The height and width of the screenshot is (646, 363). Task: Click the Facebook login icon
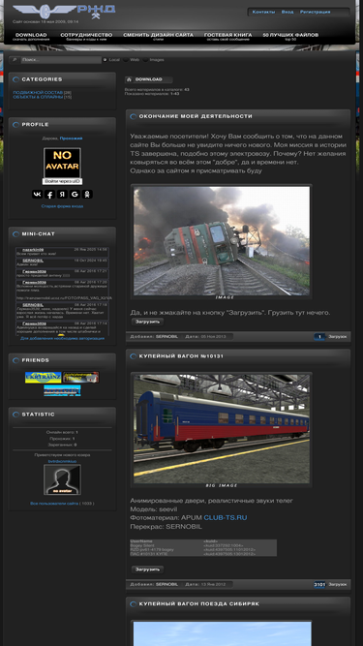pyautogui.click(x=49, y=195)
